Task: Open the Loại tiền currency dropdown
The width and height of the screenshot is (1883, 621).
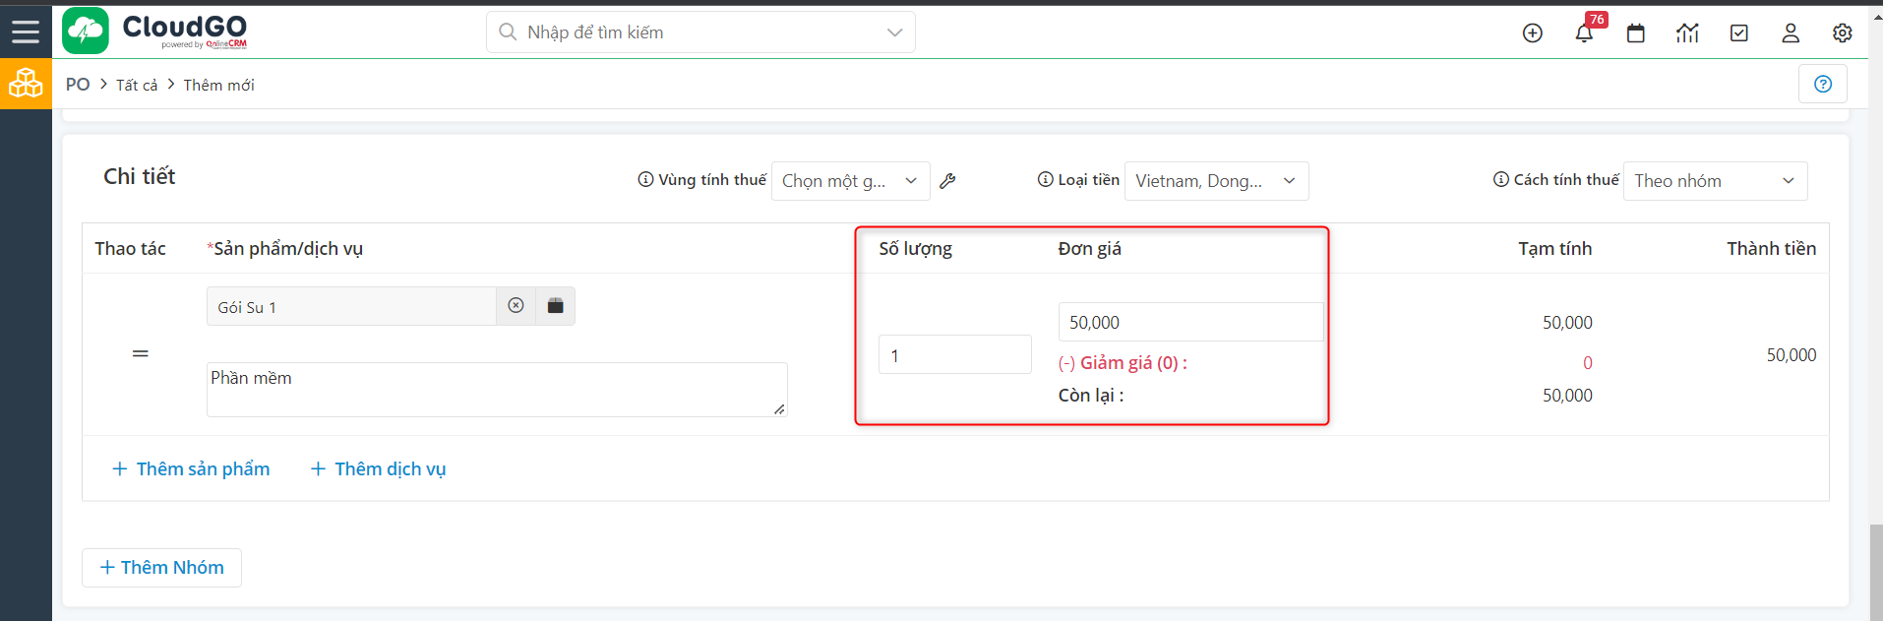Action: click(1216, 181)
